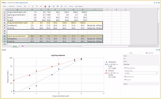Click horizontal scrollbar left arrow
Screen dimensions: 161x99
(80, 46)
